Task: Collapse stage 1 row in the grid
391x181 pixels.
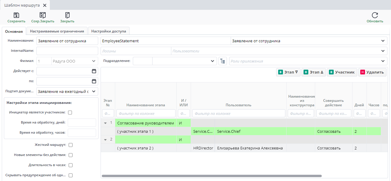Action: pos(105,123)
